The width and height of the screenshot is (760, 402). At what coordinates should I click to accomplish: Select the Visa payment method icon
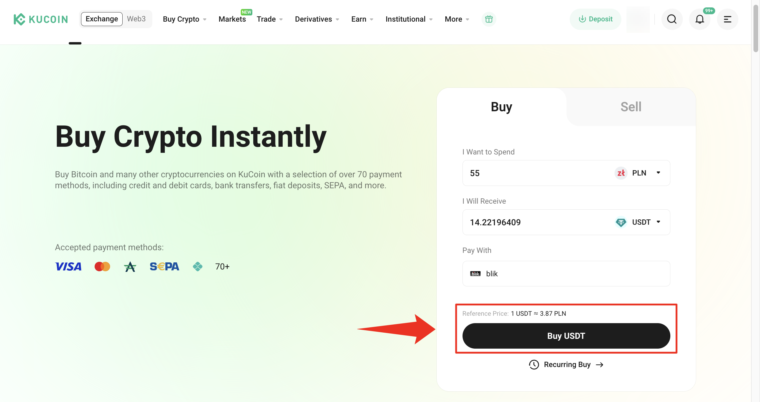(68, 266)
